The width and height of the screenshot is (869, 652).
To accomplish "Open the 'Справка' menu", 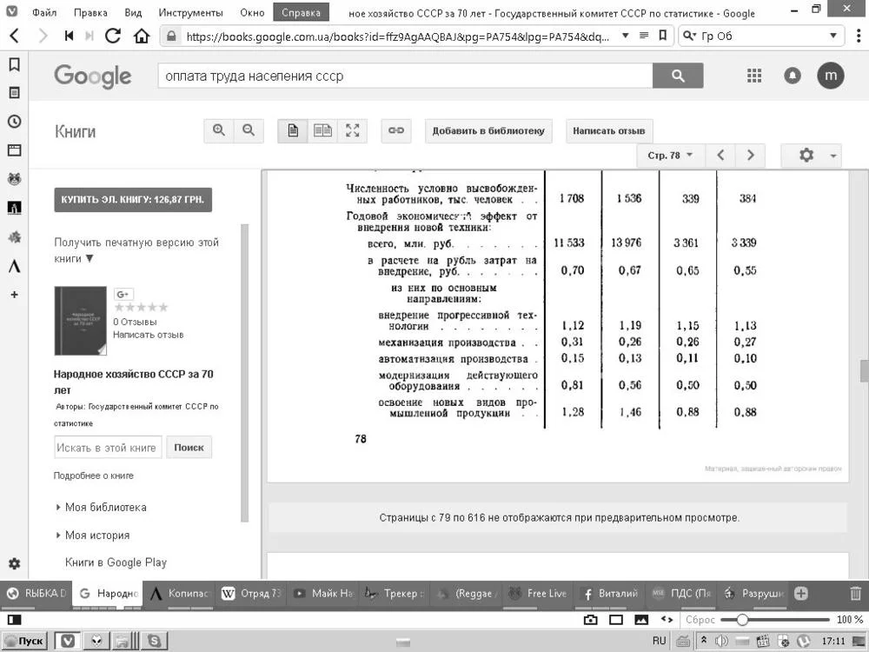I will pos(300,12).
